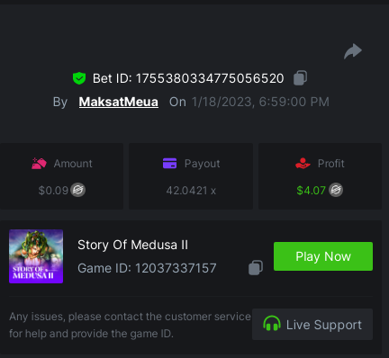Click the green verified shield icon

coord(79,78)
